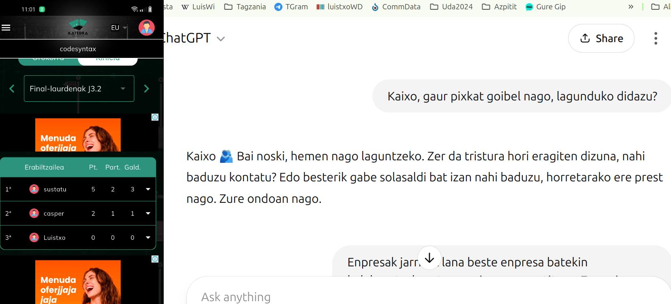Click the Share button
This screenshot has height=304, width=671.
click(x=601, y=38)
